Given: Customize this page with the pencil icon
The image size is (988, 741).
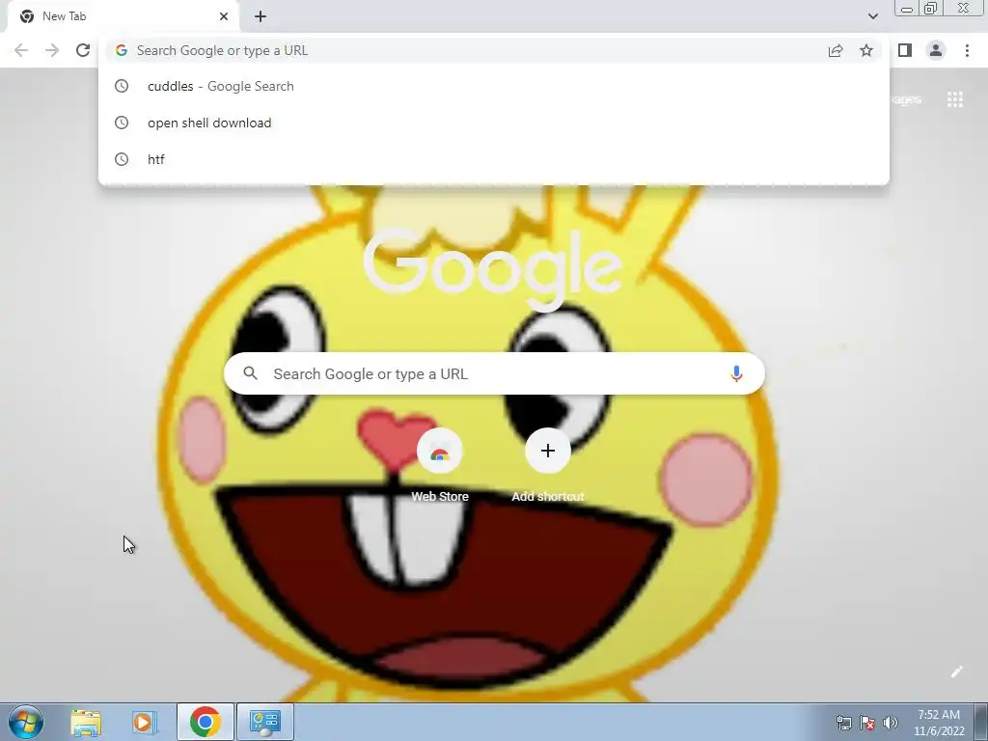Looking at the screenshot, I should pos(956,672).
